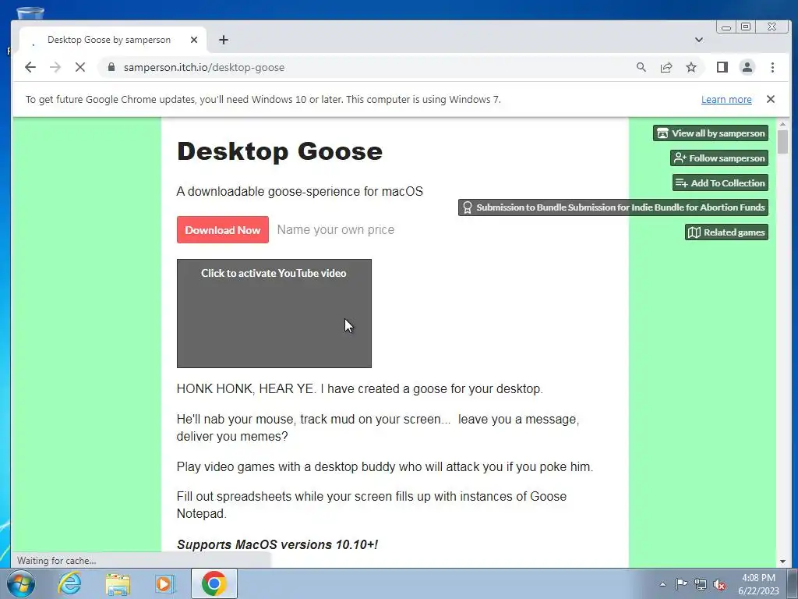Open Chrome's three-dot menu

(x=772, y=67)
